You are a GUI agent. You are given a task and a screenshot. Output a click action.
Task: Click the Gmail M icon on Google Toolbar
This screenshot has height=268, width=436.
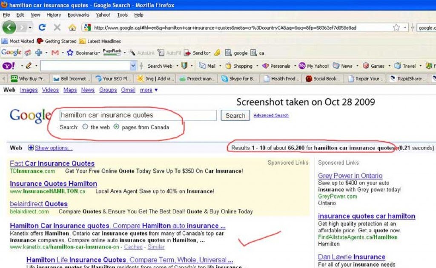click(55, 52)
